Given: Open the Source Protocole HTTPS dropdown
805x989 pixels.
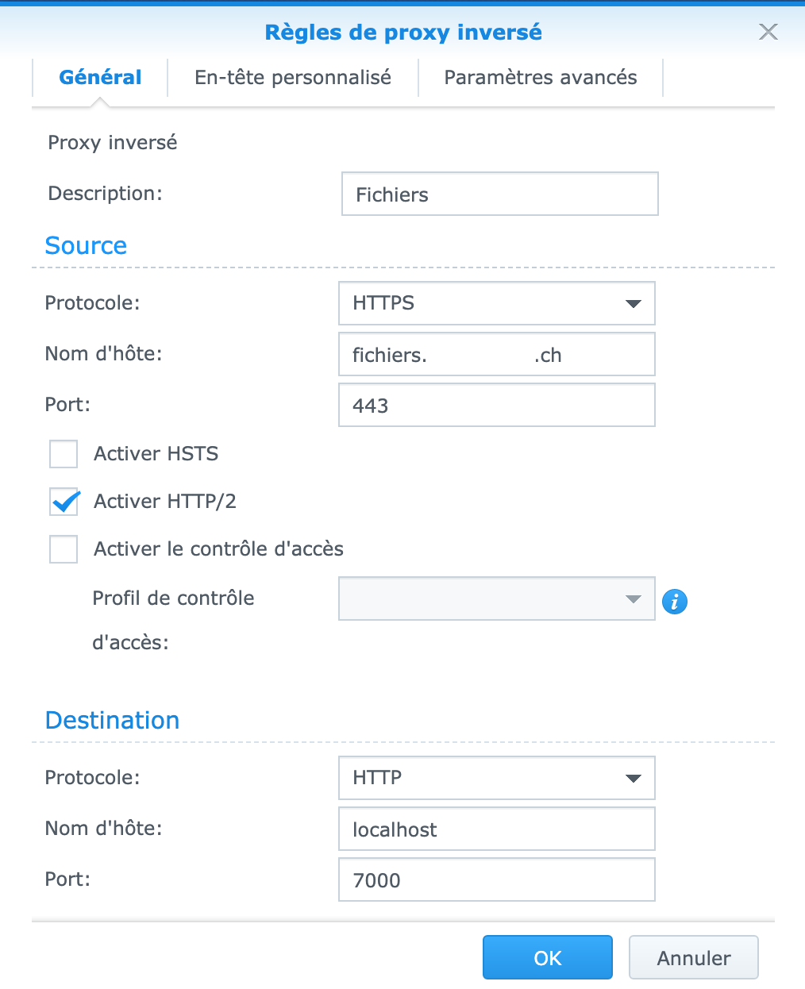Looking at the screenshot, I should pos(497,303).
